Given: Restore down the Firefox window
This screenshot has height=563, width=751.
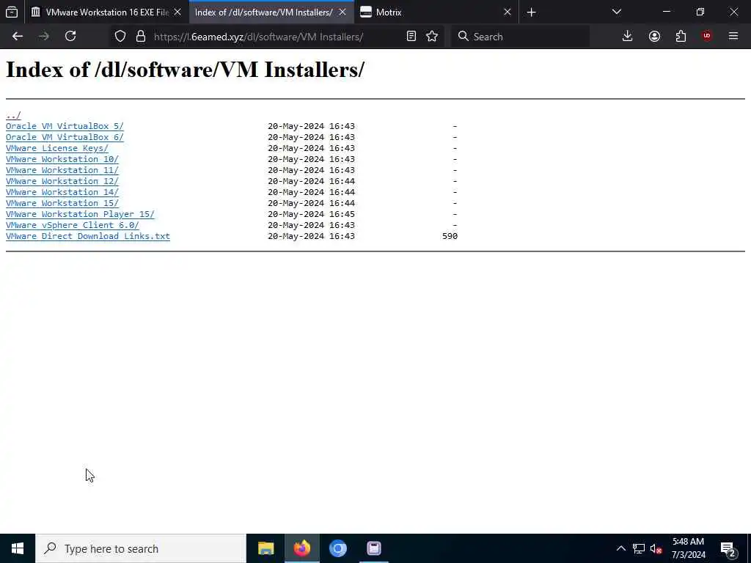Looking at the screenshot, I should click(700, 12).
